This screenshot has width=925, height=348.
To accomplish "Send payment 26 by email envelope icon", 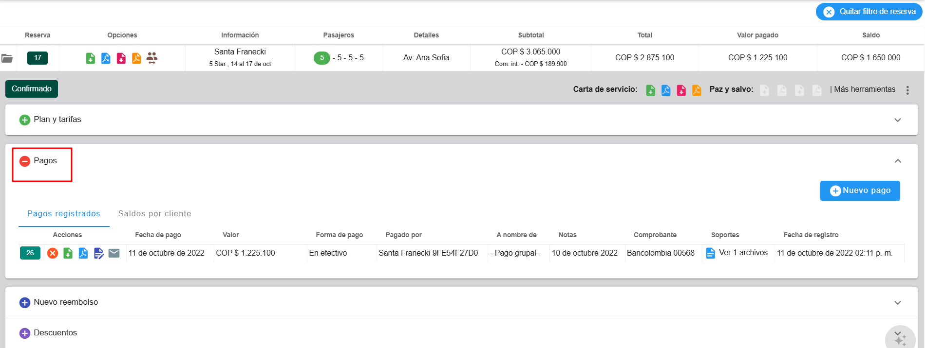I will point(114,253).
